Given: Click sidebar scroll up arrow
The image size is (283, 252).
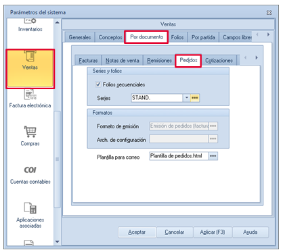Looking at the screenshot, I should tap(58, 22).
